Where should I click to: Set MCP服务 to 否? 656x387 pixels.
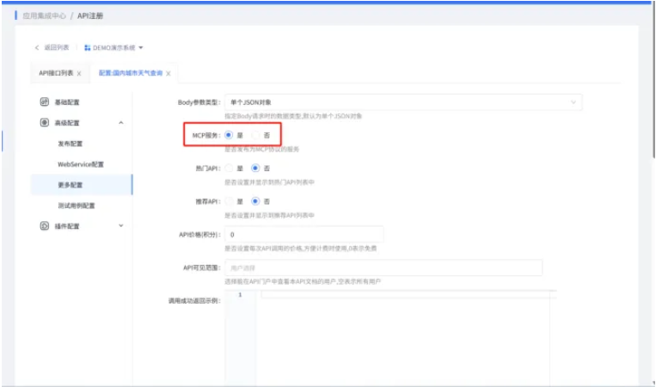point(255,135)
